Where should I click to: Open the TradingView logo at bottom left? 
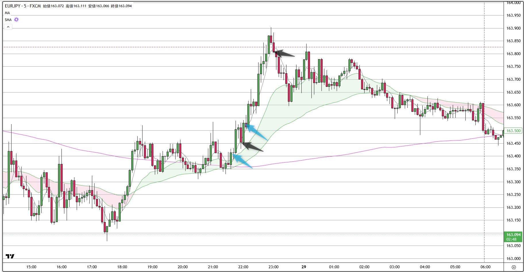pyautogui.click(x=10, y=256)
